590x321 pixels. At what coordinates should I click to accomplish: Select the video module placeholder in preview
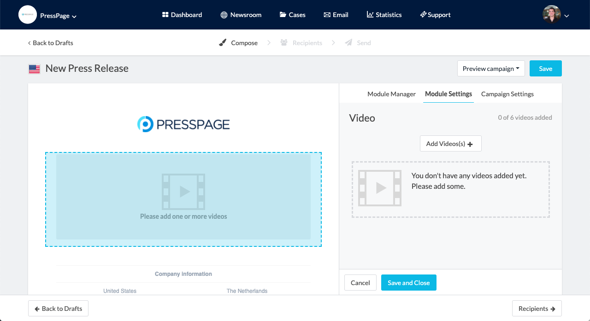(x=183, y=199)
